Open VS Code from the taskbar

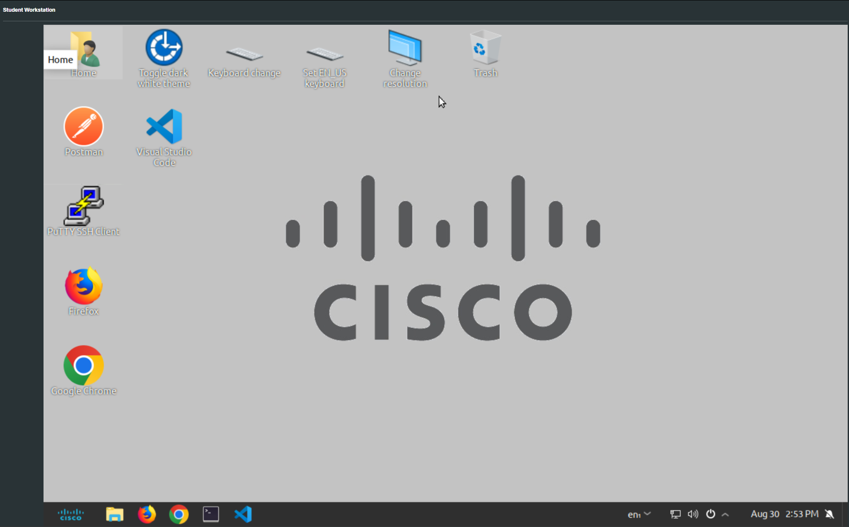[x=243, y=514]
